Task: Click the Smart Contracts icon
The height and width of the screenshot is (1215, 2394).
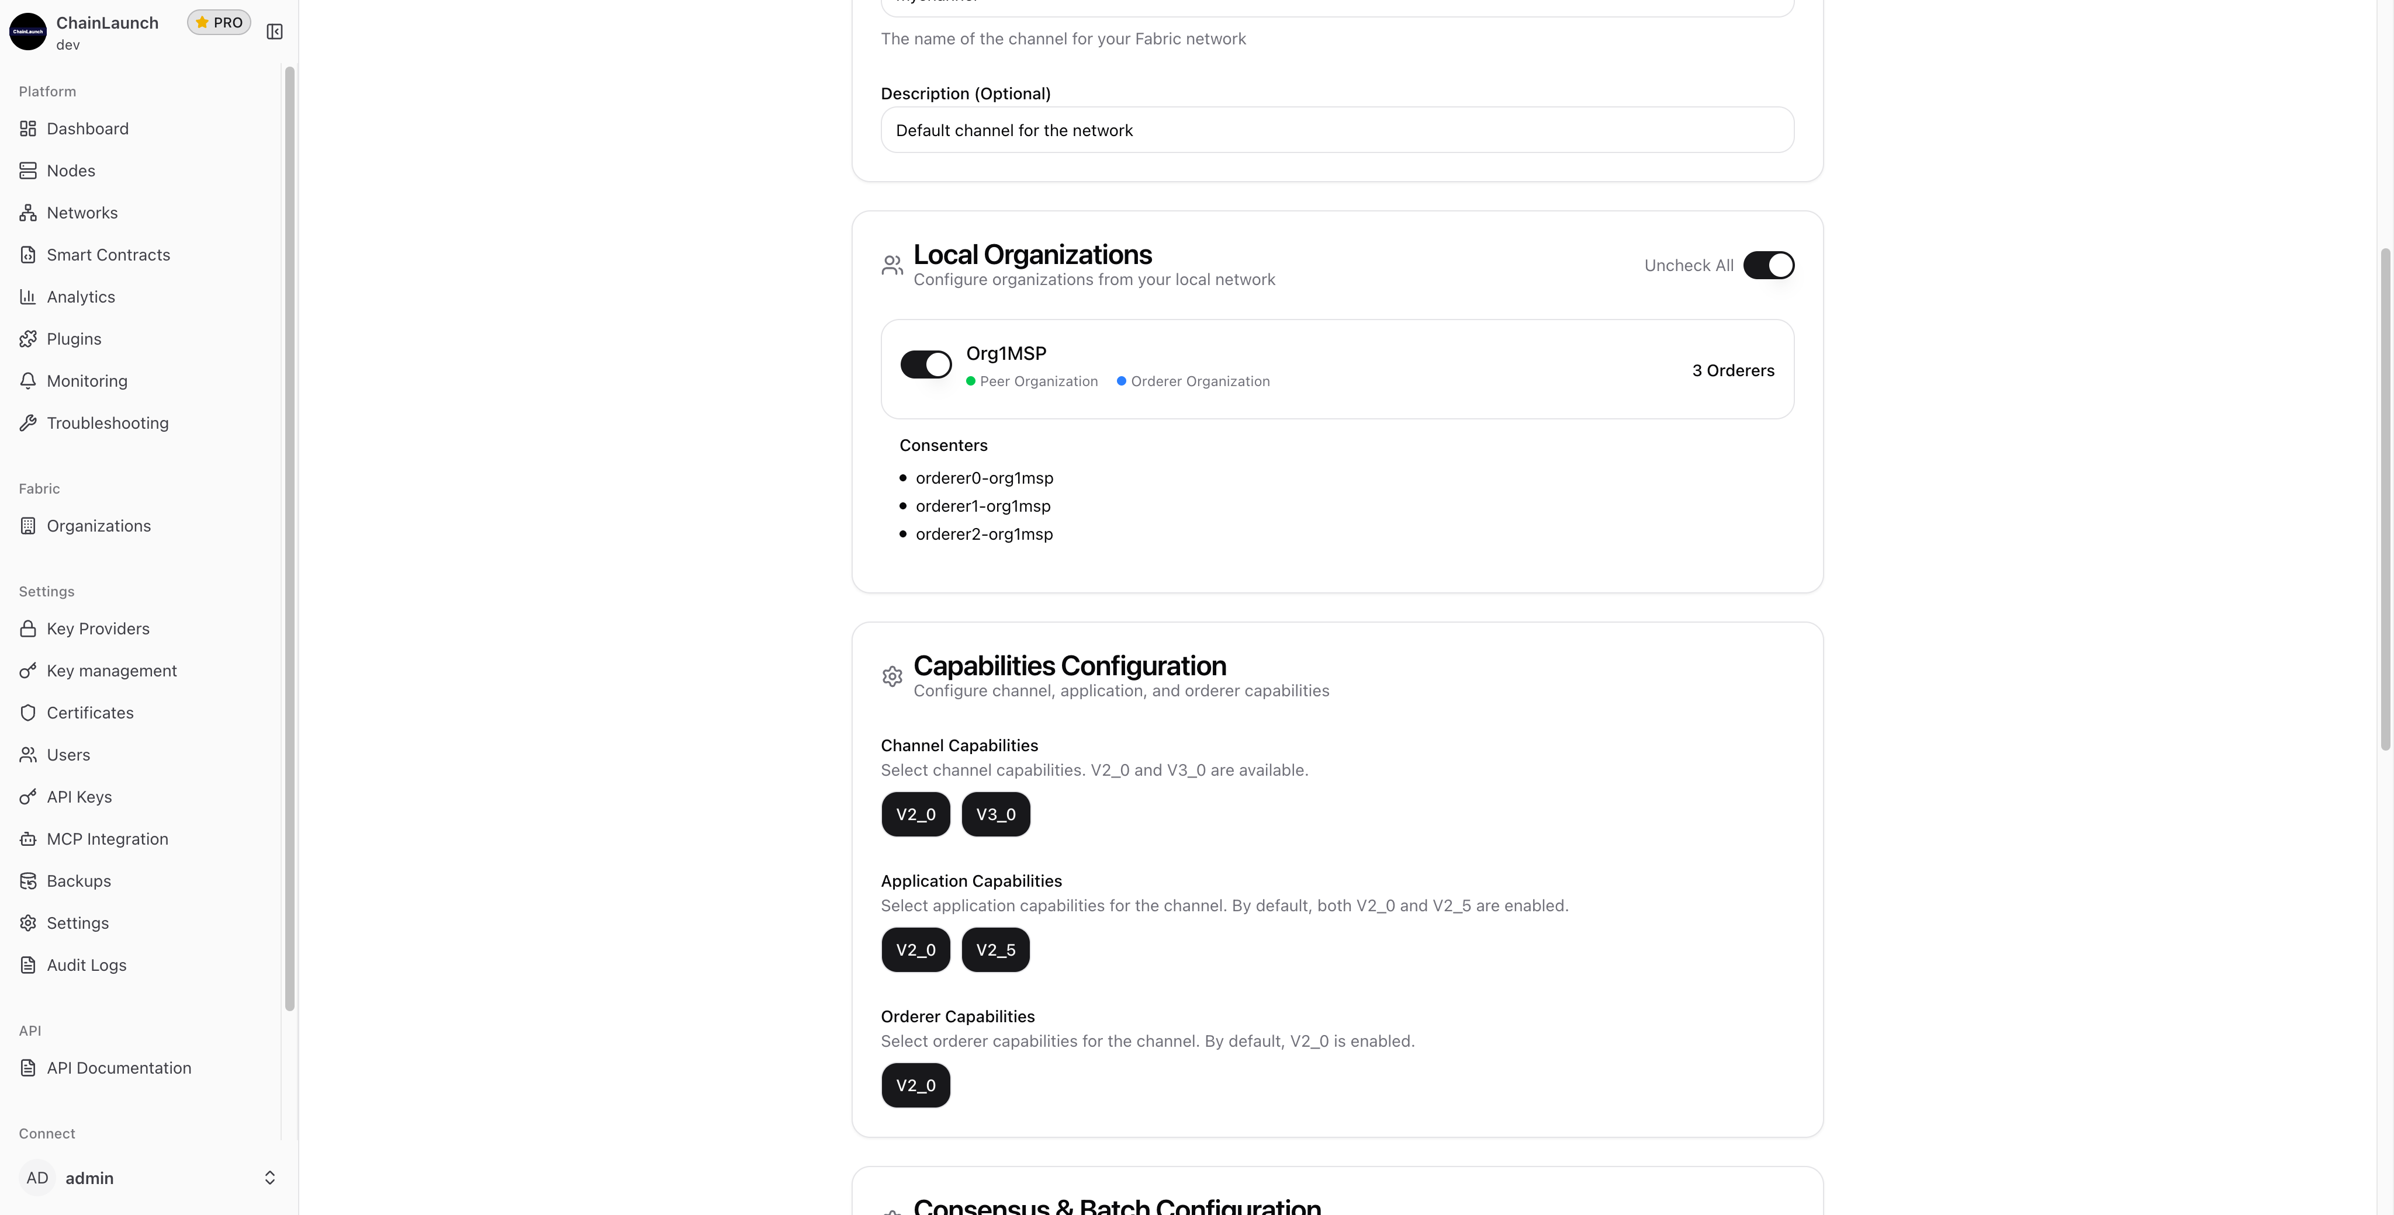Action: pos(28,255)
